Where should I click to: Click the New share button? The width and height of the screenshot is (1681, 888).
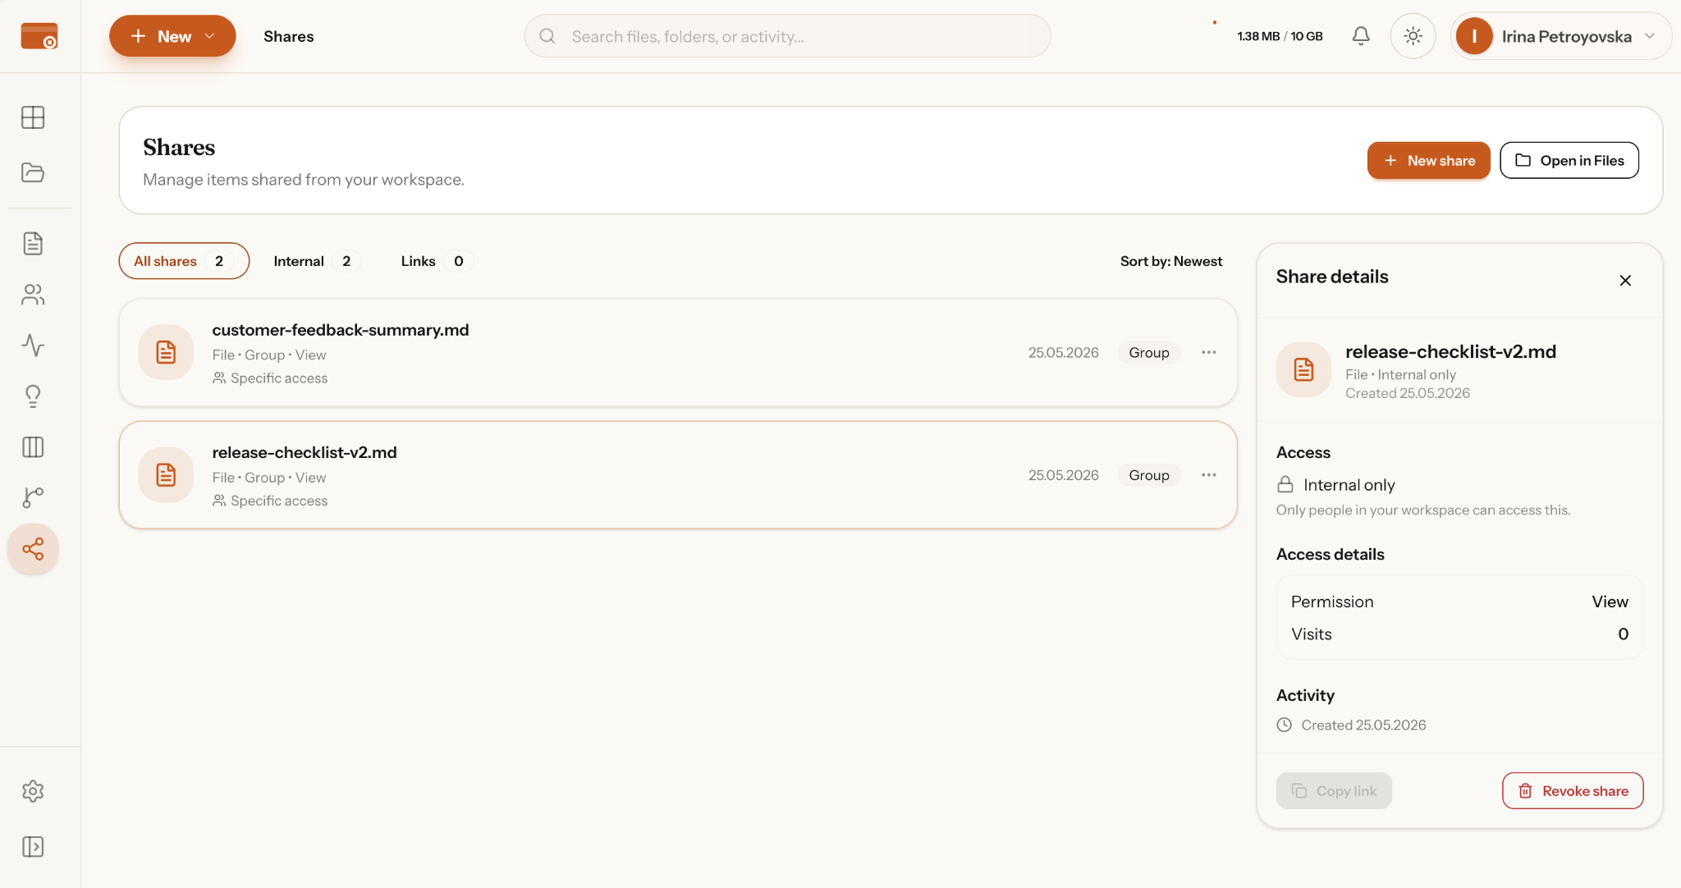(1428, 160)
